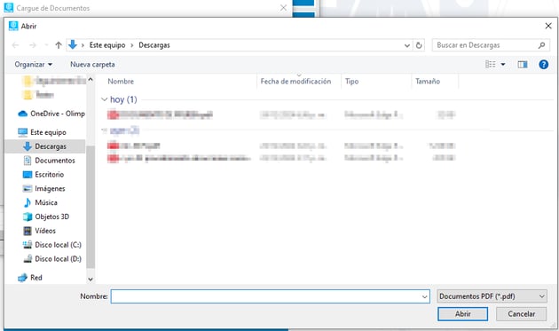The width and height of the screenshot is (559, 331).
Task: Collapse the hoy (1) group
Action: tap(105, 99)
